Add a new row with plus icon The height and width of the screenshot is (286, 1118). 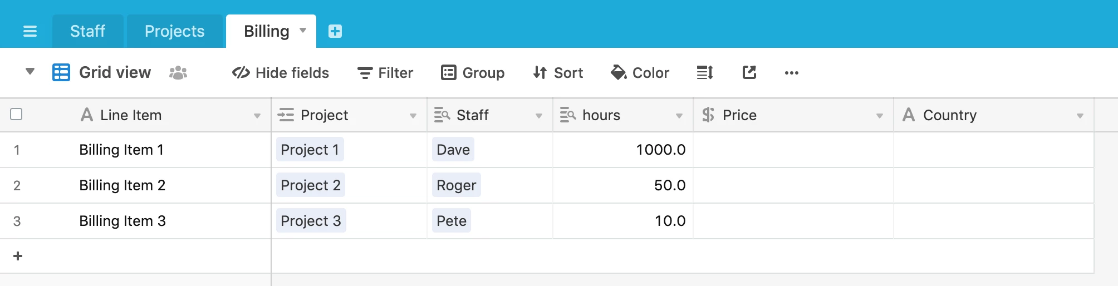[18, 256]
